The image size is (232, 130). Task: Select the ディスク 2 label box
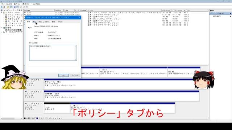click(x=34, y=96)
